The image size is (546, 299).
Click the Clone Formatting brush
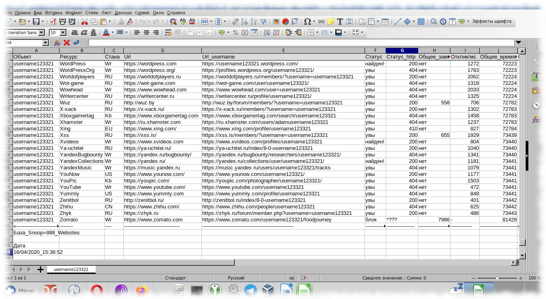click(120, 22)
